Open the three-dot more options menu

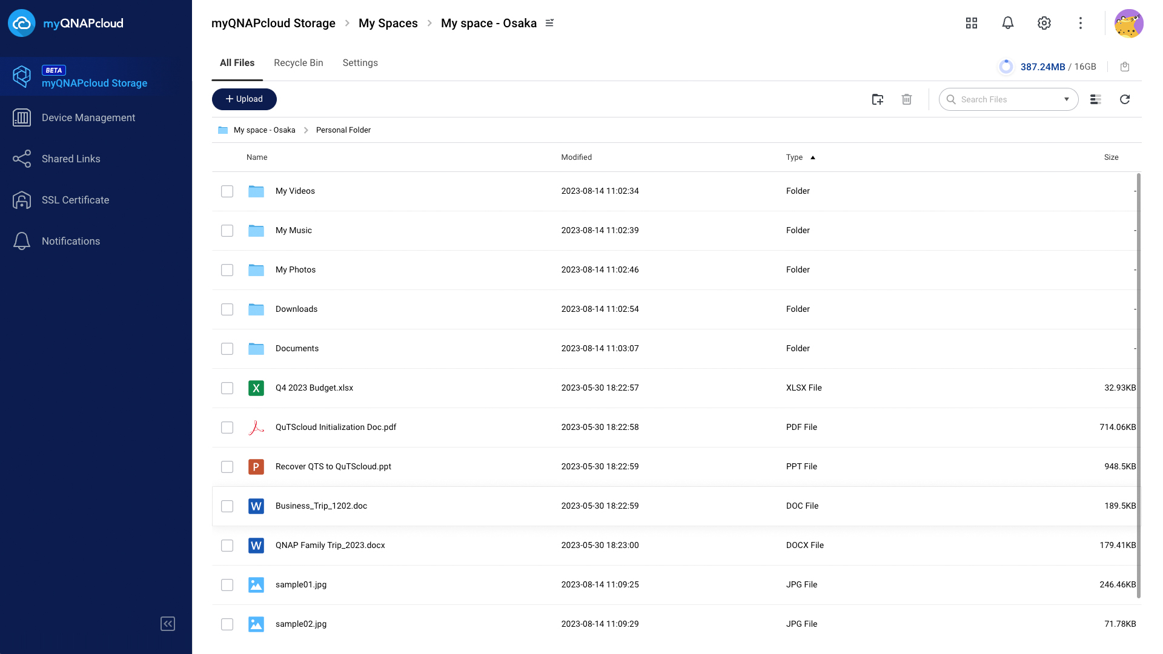point(1081,23)
